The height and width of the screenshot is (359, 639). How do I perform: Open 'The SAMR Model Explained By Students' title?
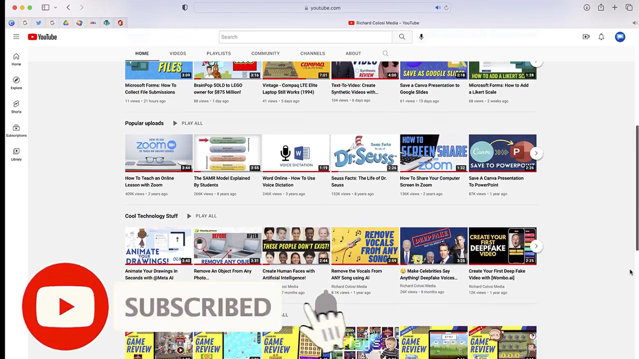pyautogui.click(x=222, y=181)
